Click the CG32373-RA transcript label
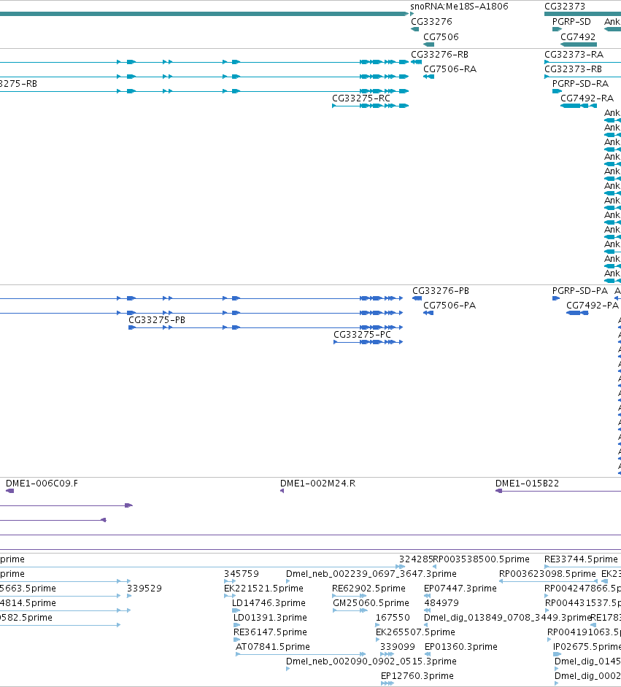 tap(574, 54)
